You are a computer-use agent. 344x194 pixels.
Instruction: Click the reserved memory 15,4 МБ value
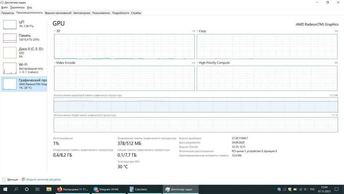click(237, 155)
